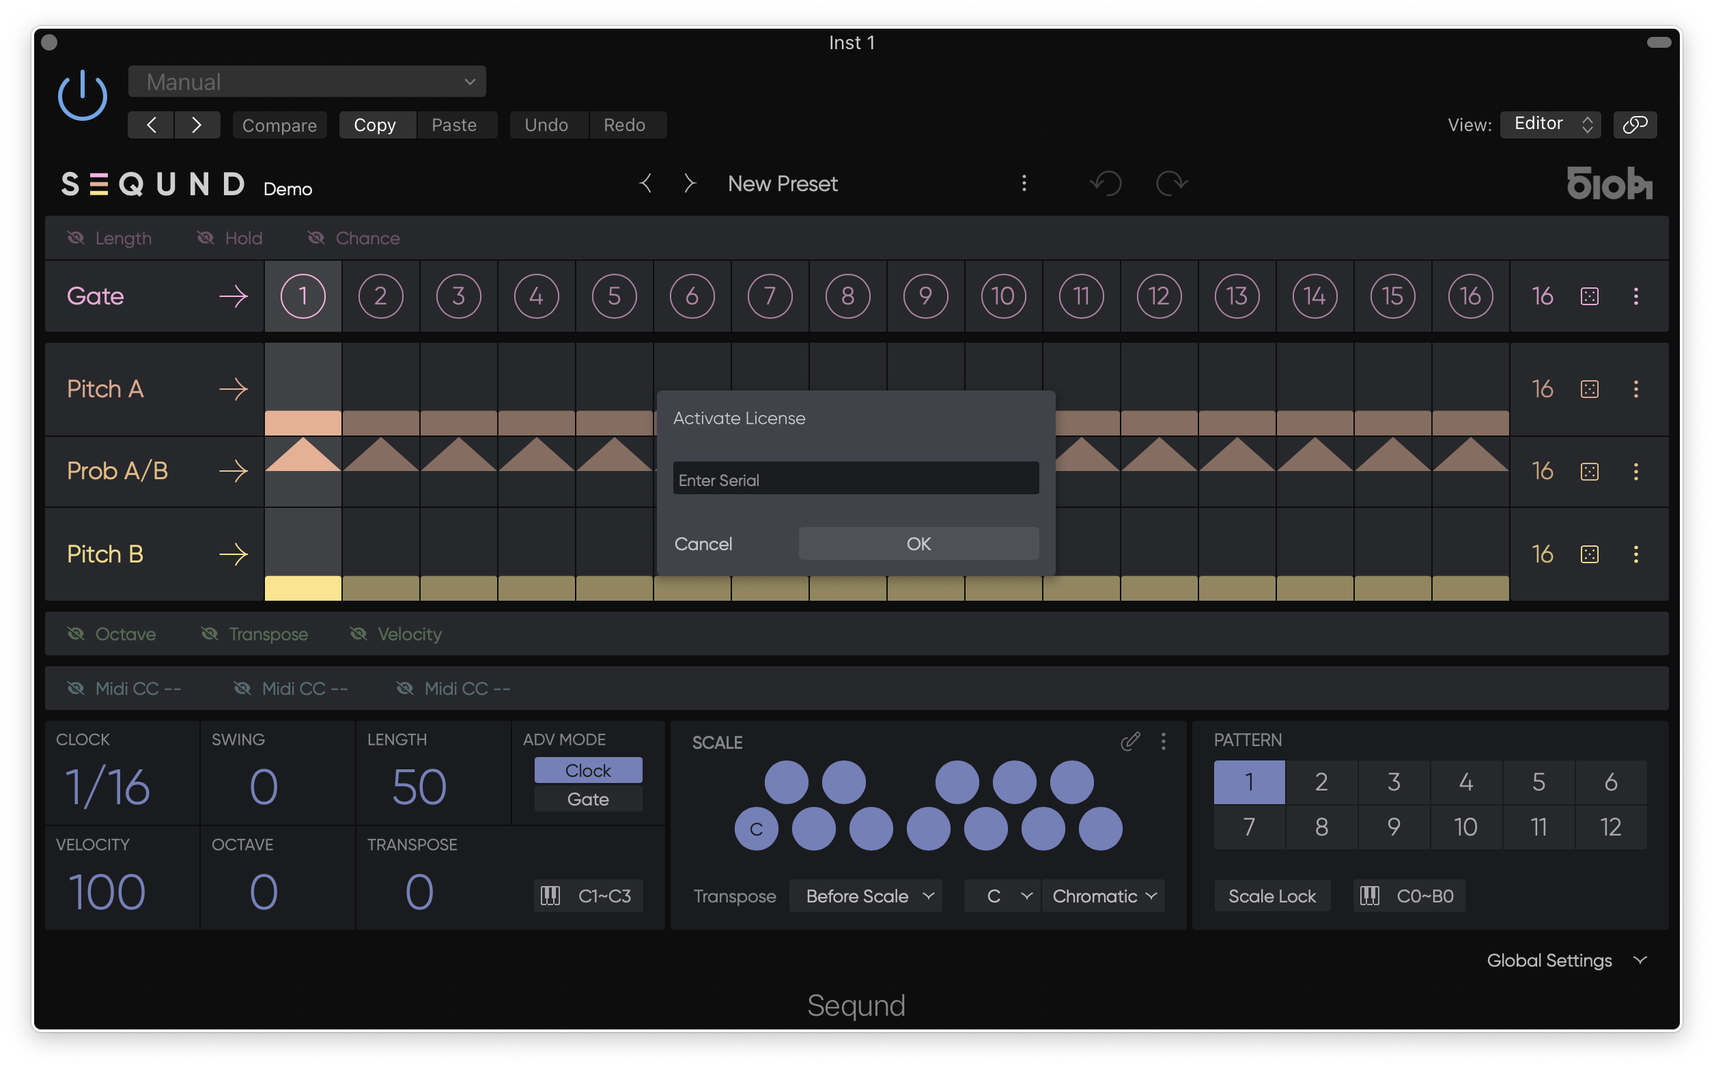1714x1069 pixels.
Task: Click the Pitch B lane dice icon
Action: [1589, 554]
